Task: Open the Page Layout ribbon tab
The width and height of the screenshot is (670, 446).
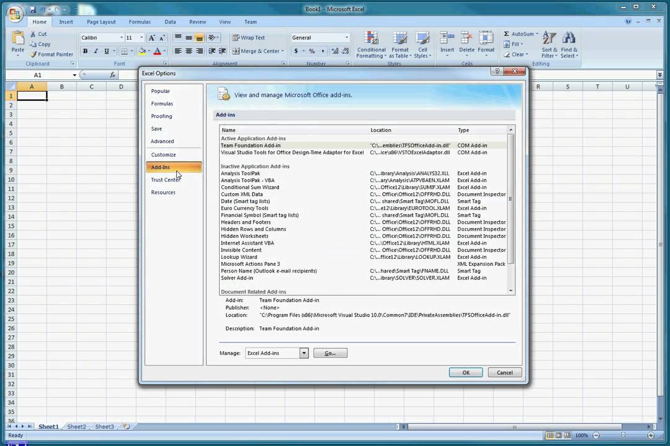Action: (x=101, y=22)
